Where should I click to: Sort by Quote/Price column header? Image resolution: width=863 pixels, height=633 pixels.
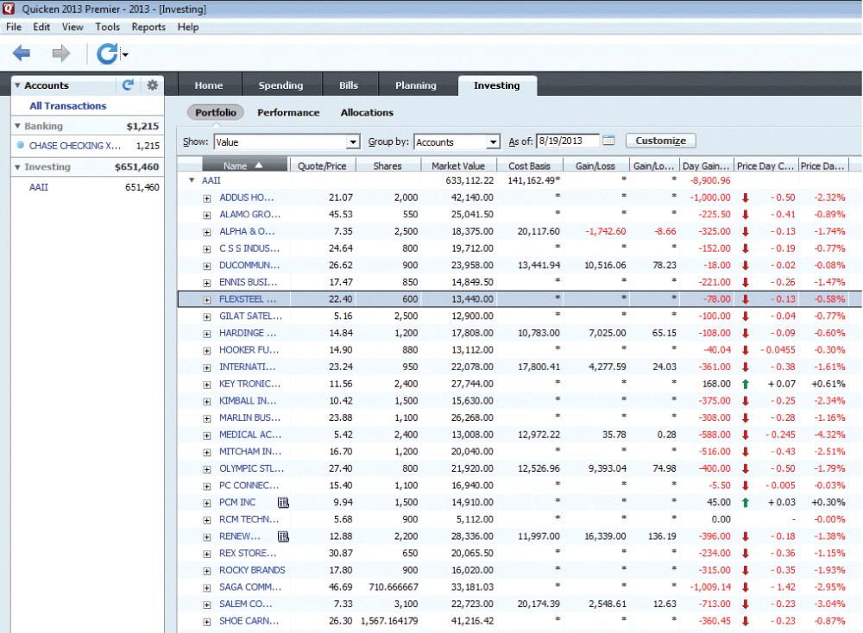click(322, 166)
